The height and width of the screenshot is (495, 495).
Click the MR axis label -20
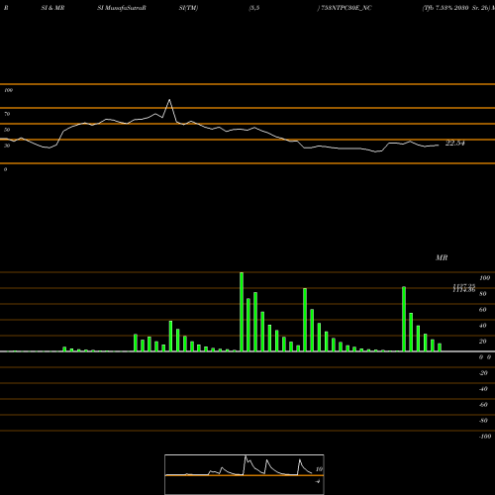pos(483,373)
